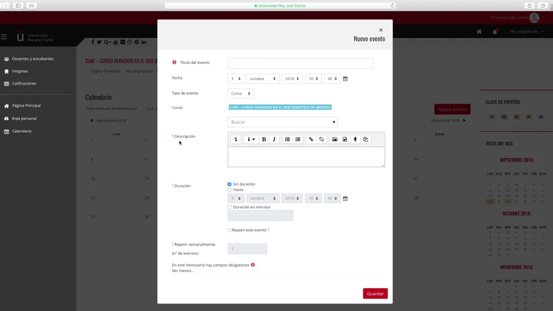
Task: Insert a hyperlink with the link icon
Action: 311,140
